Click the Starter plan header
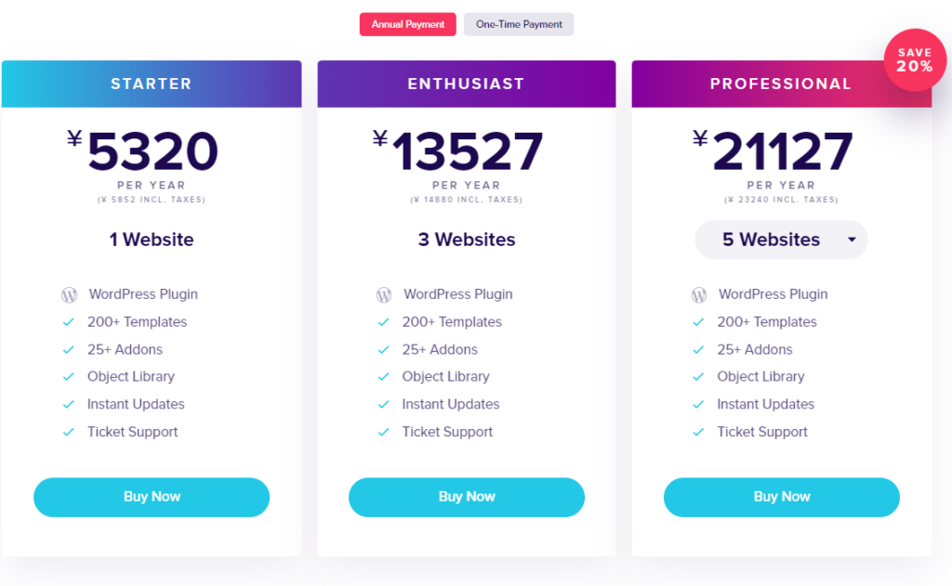 click(152, 84)
